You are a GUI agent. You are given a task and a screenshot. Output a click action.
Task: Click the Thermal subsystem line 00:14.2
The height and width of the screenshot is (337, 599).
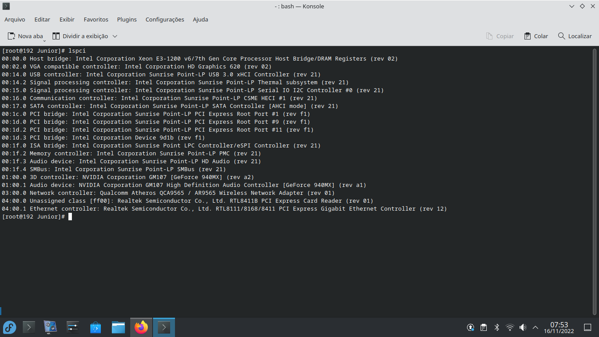pyautogui.click(x=175, y=82)
